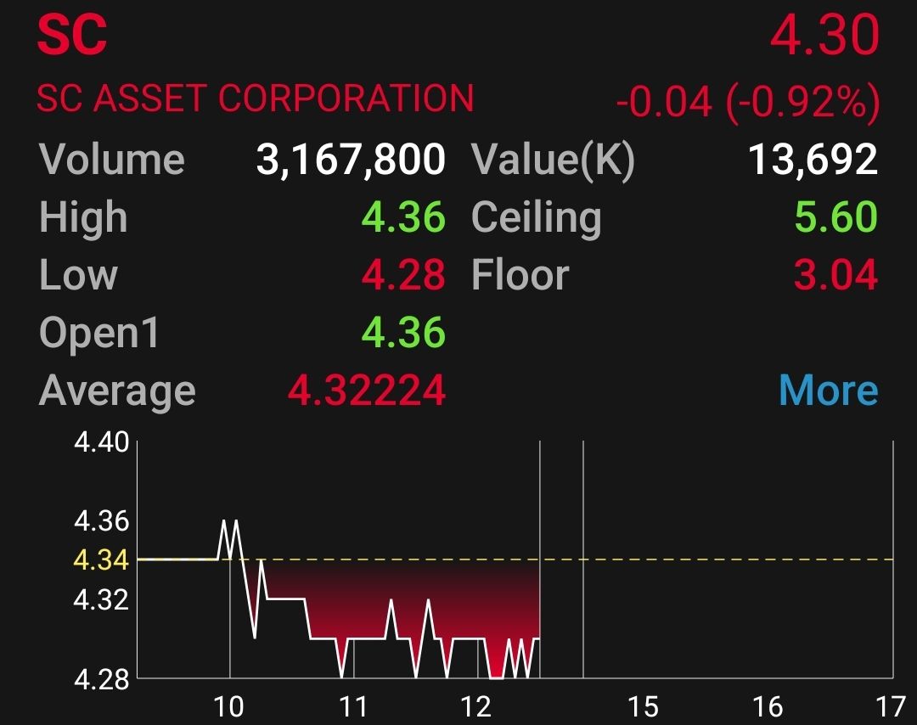Tap the SC ASSET CORPORATION company name
Screen dimensions: 917x725
click(x=255, y=98)
